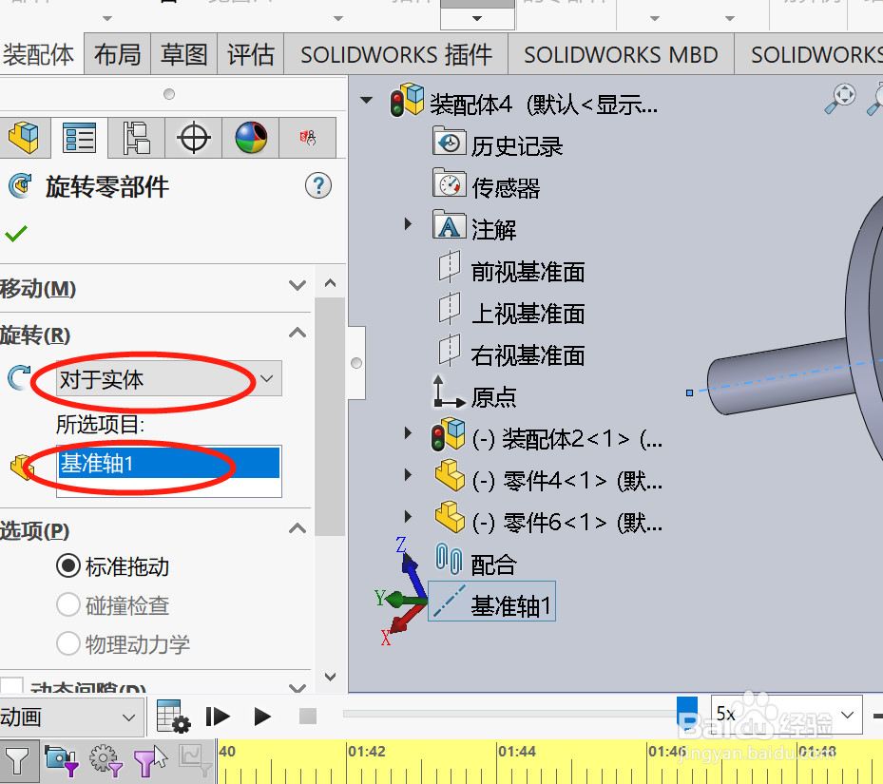Click the Play button
This screenshot has height=784, width=883.
[x=262, y=717]
